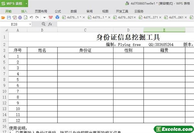Image resolution: width=194 pixels, height=133 pixels.
Task: Click the 序号 cell containing 7
Action: [x=18, y=91]
